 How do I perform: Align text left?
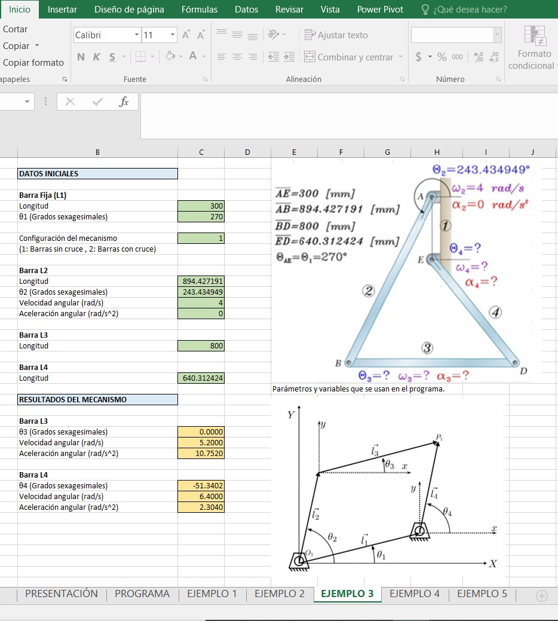pos(222,57)
